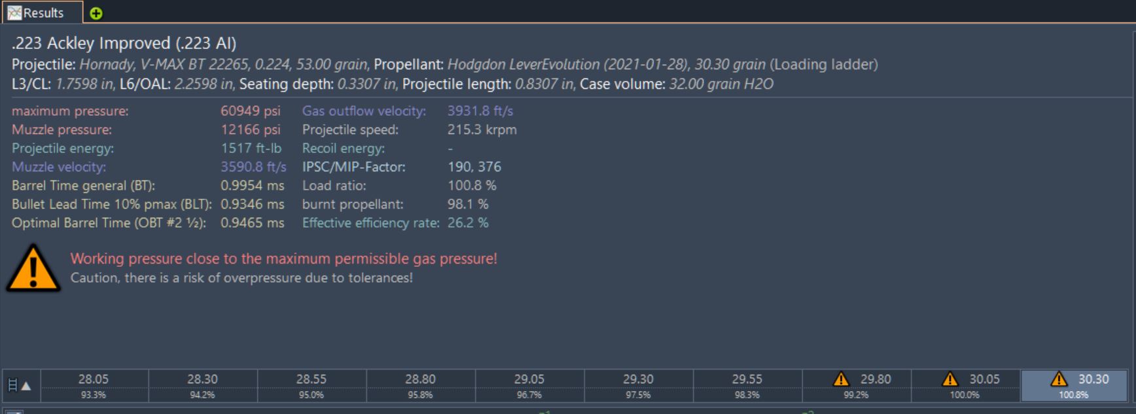Image resolution: width=1136 pixels, height=414 pixels.
Task: Open the Results tab
Action: pos(43,13)
